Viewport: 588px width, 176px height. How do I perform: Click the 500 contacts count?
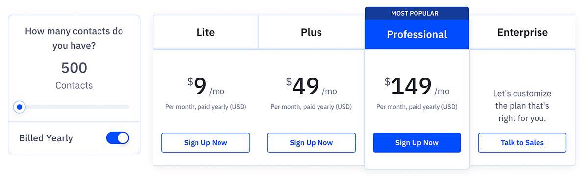click(74, 68)
